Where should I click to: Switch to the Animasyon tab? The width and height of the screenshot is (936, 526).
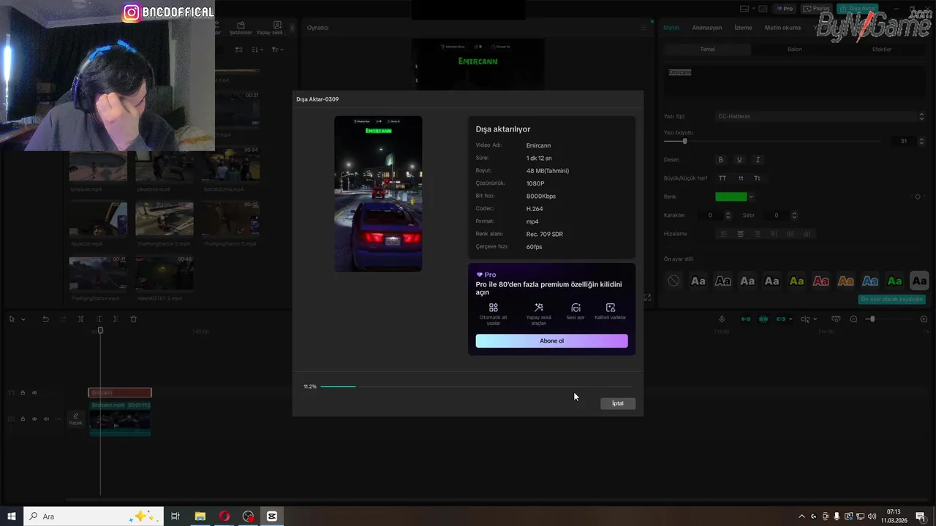pos(707,28)
